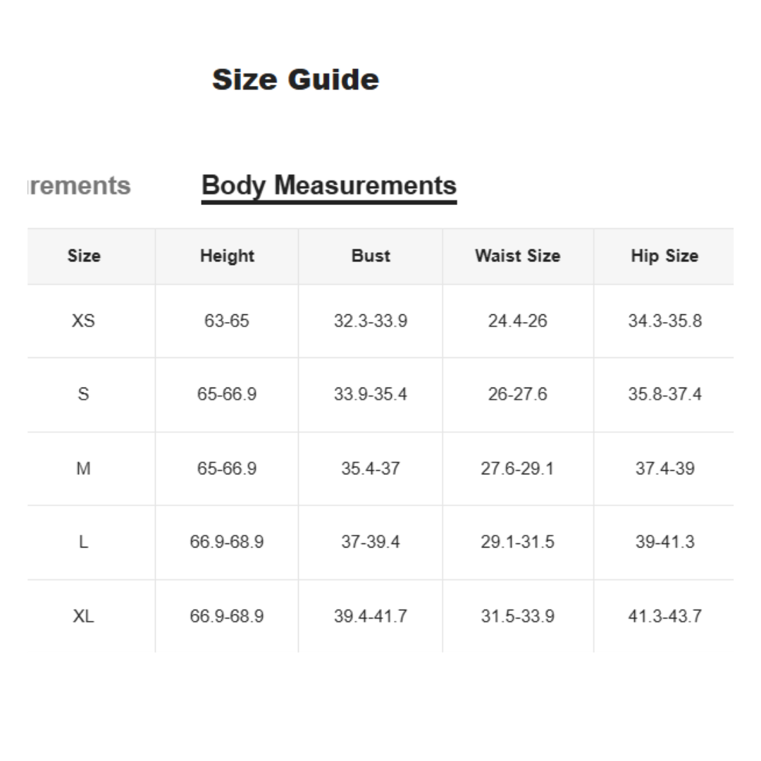Image resolution: width=761 pixels, height=761 pixels.
Task: Select the XL size row label
Action: coord(83,617)
